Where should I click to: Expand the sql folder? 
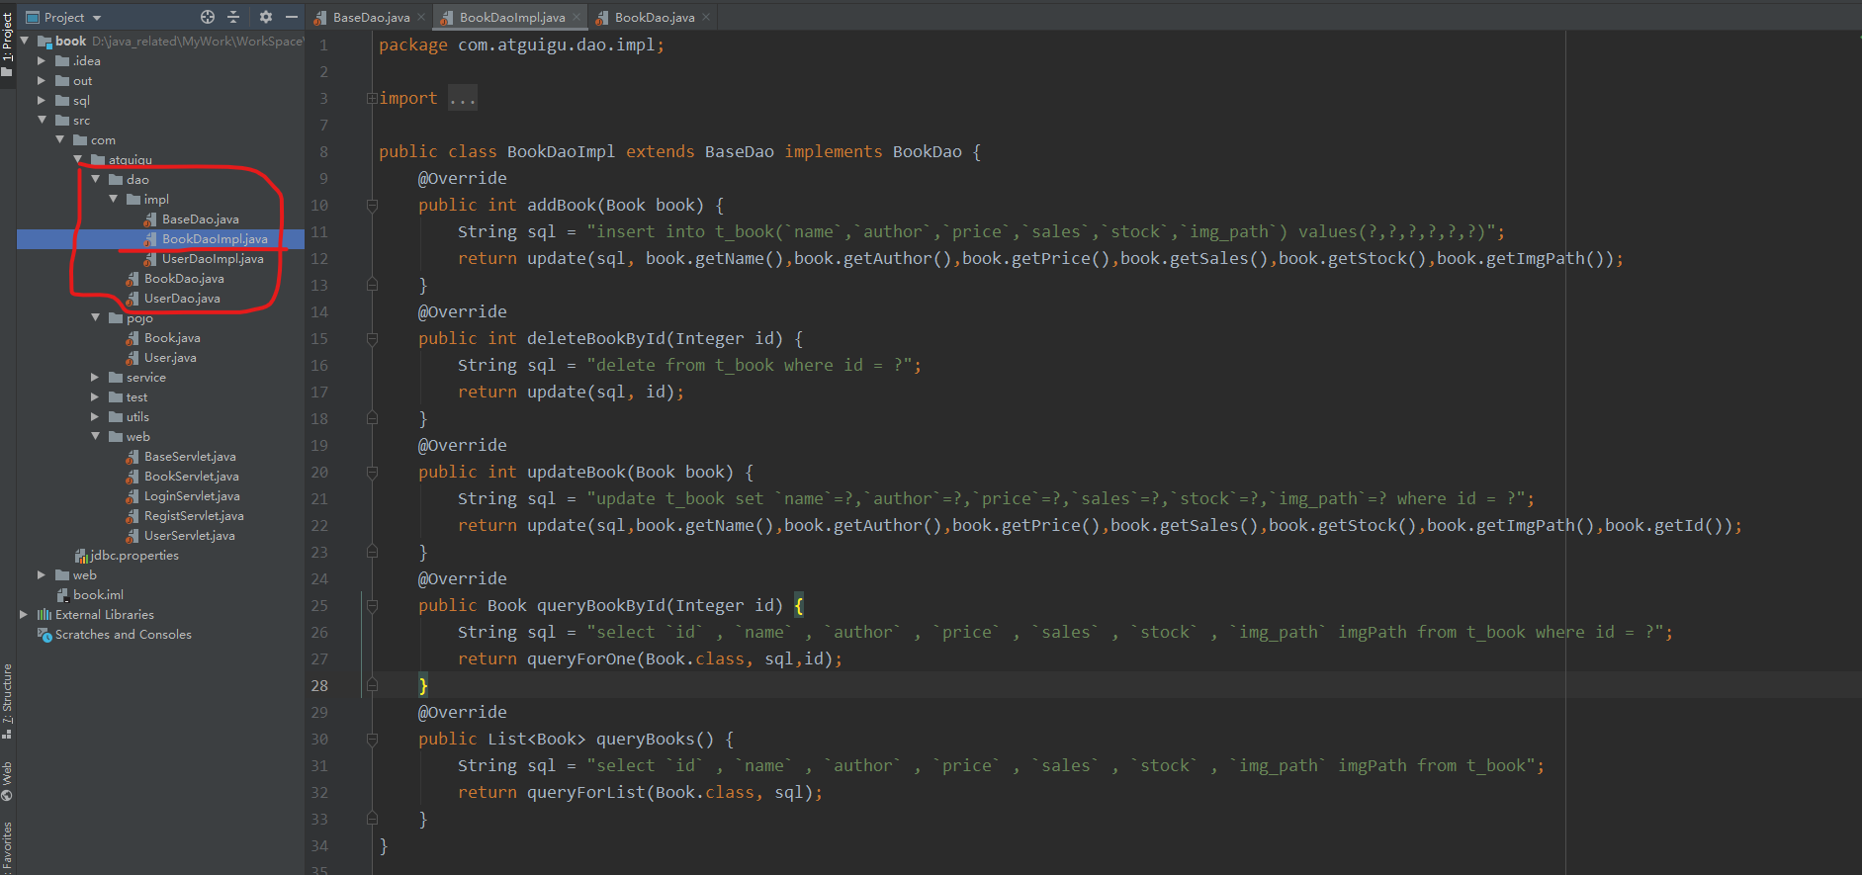coord(42,100)
